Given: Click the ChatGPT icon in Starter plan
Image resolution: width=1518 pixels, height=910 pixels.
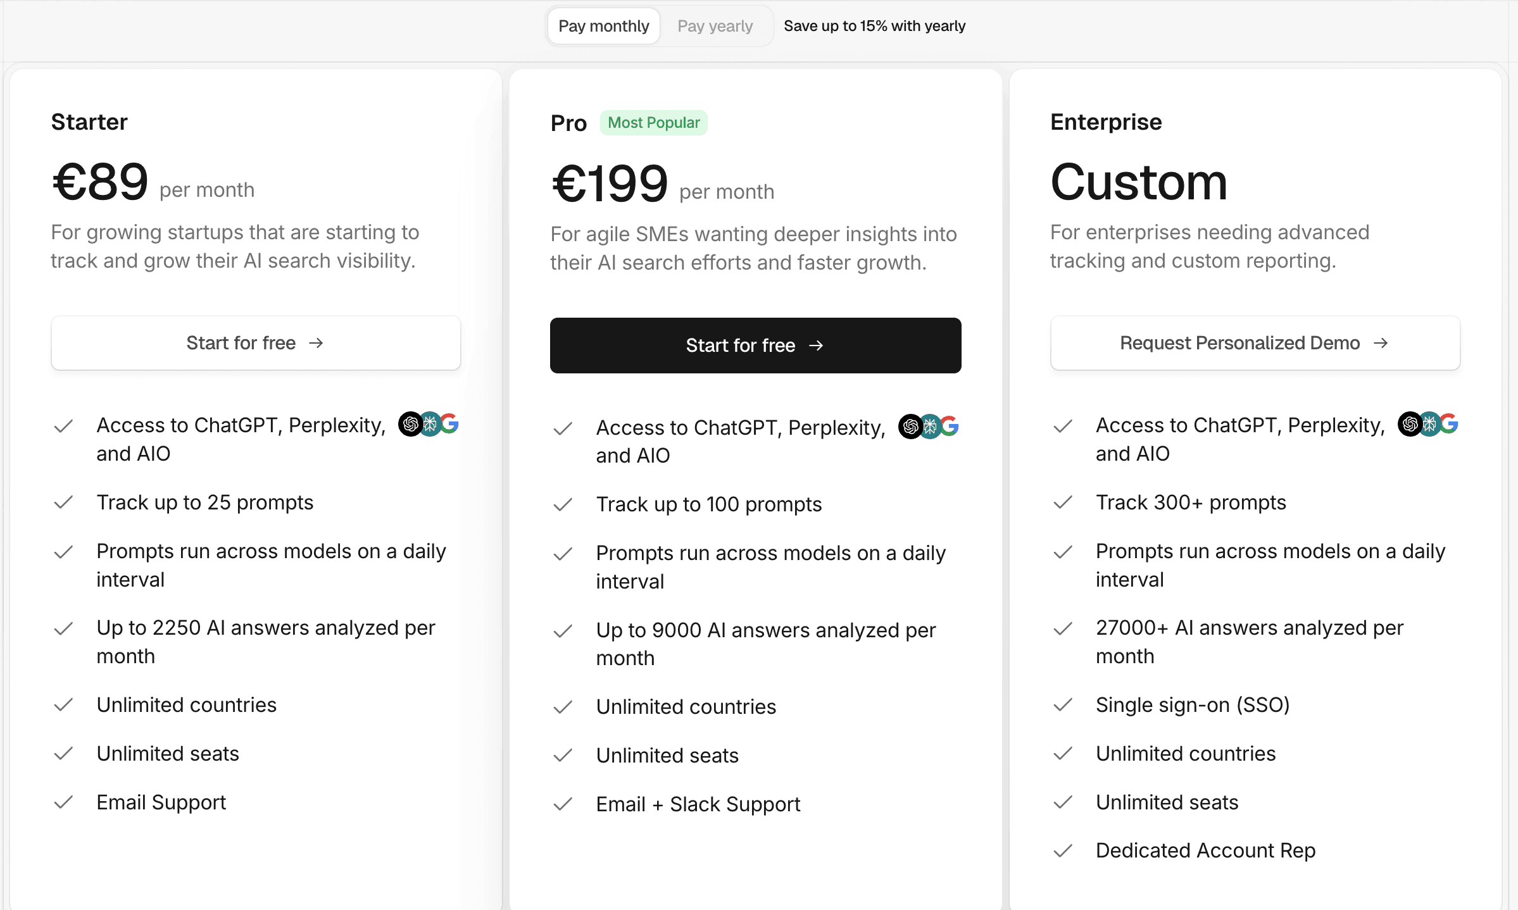Looking at the screenshot, I should [x=410, y=424].
